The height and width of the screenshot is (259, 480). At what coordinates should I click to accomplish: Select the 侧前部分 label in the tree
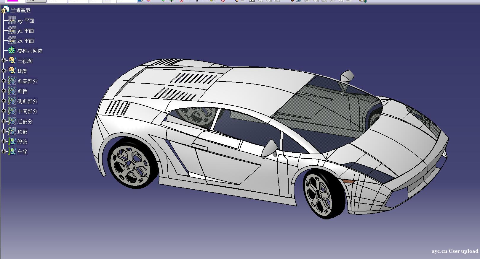coord(27,101)
